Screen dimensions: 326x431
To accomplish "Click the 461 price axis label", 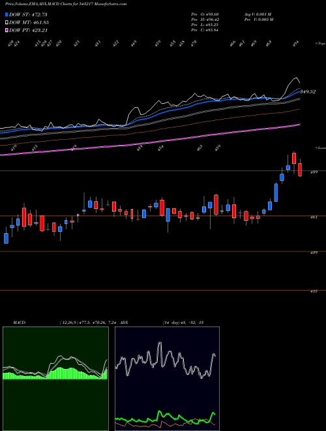I will [314, 217].
